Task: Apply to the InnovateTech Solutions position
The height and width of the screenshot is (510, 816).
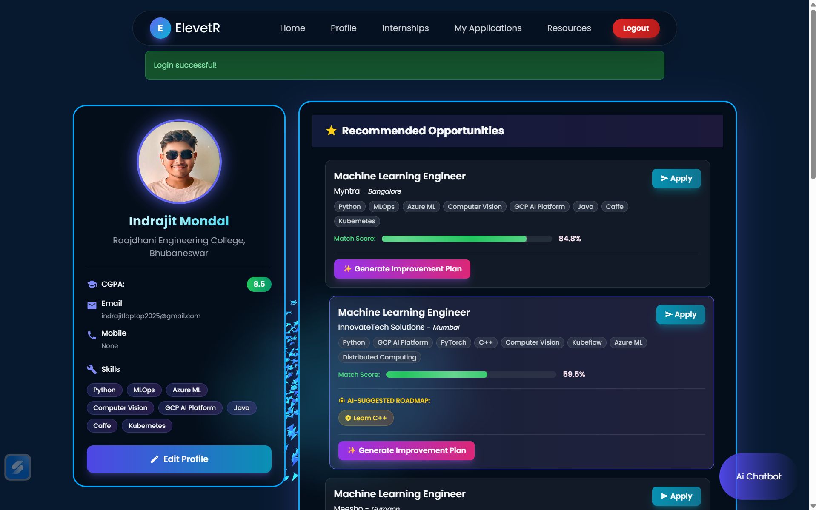Action: pos(680,315)
